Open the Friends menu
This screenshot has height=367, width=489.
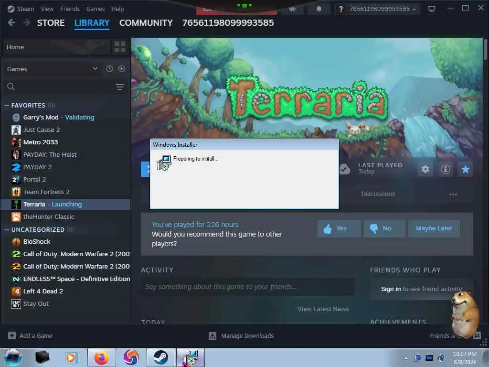coord(70,9)
